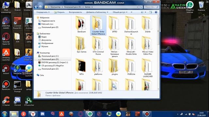The width and height of the screenshot is (209, 117).
Task: Select the platforms folder
Action: click(x=98, y=67)
